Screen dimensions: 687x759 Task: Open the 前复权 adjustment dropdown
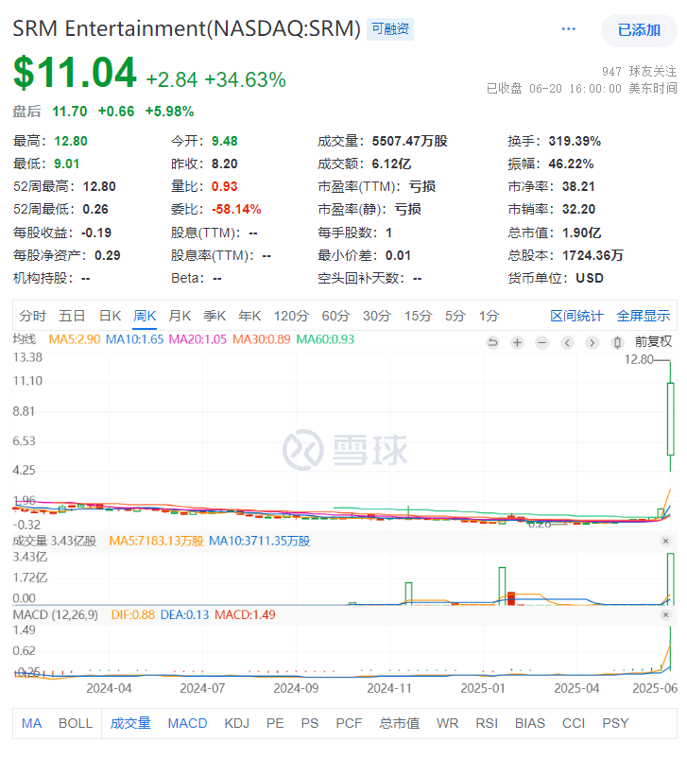point(653,342)
